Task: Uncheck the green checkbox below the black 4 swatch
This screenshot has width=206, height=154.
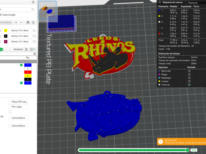Action: [21, 83]
